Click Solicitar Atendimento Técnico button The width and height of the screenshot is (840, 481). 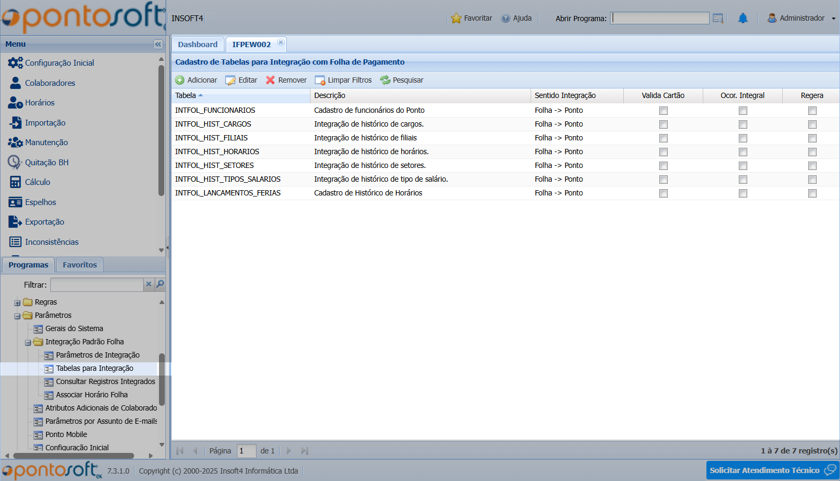click(x=772, y=470)
